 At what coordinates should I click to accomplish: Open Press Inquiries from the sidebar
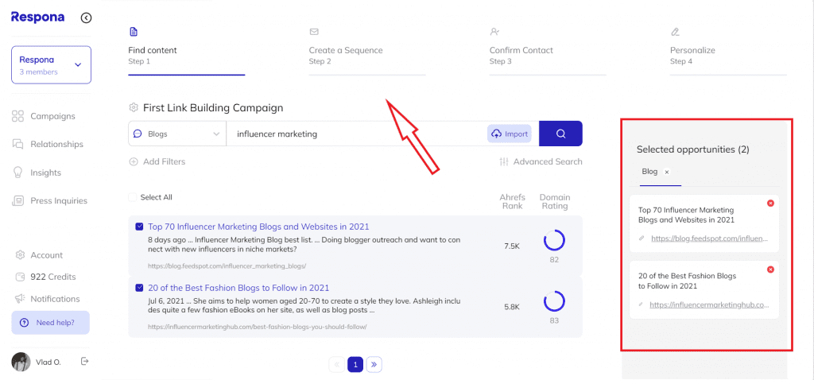click(49, 201)
